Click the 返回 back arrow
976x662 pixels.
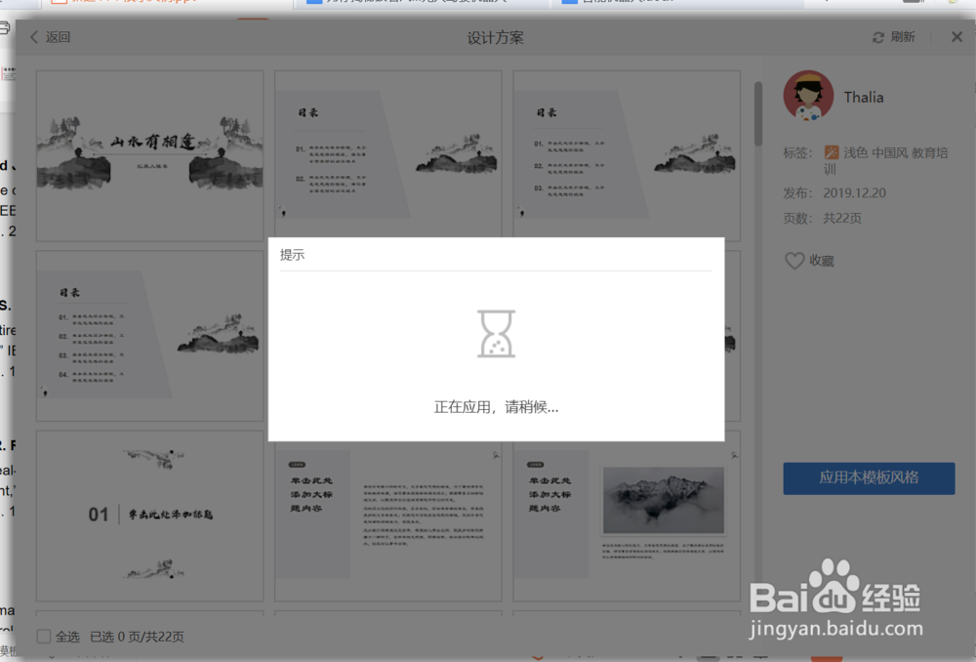pos(31,37)
